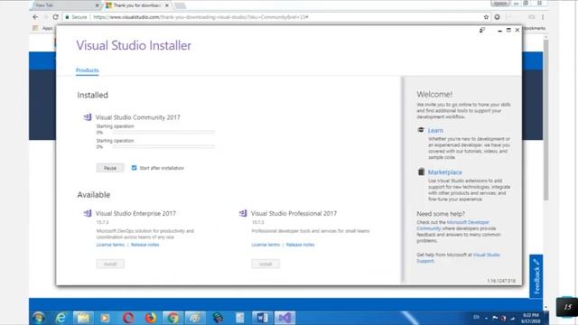The height and width of the screenshot is (325, 578).
Task: Click the first progress bar of Community 2017
Action: [x=163, y=133]
